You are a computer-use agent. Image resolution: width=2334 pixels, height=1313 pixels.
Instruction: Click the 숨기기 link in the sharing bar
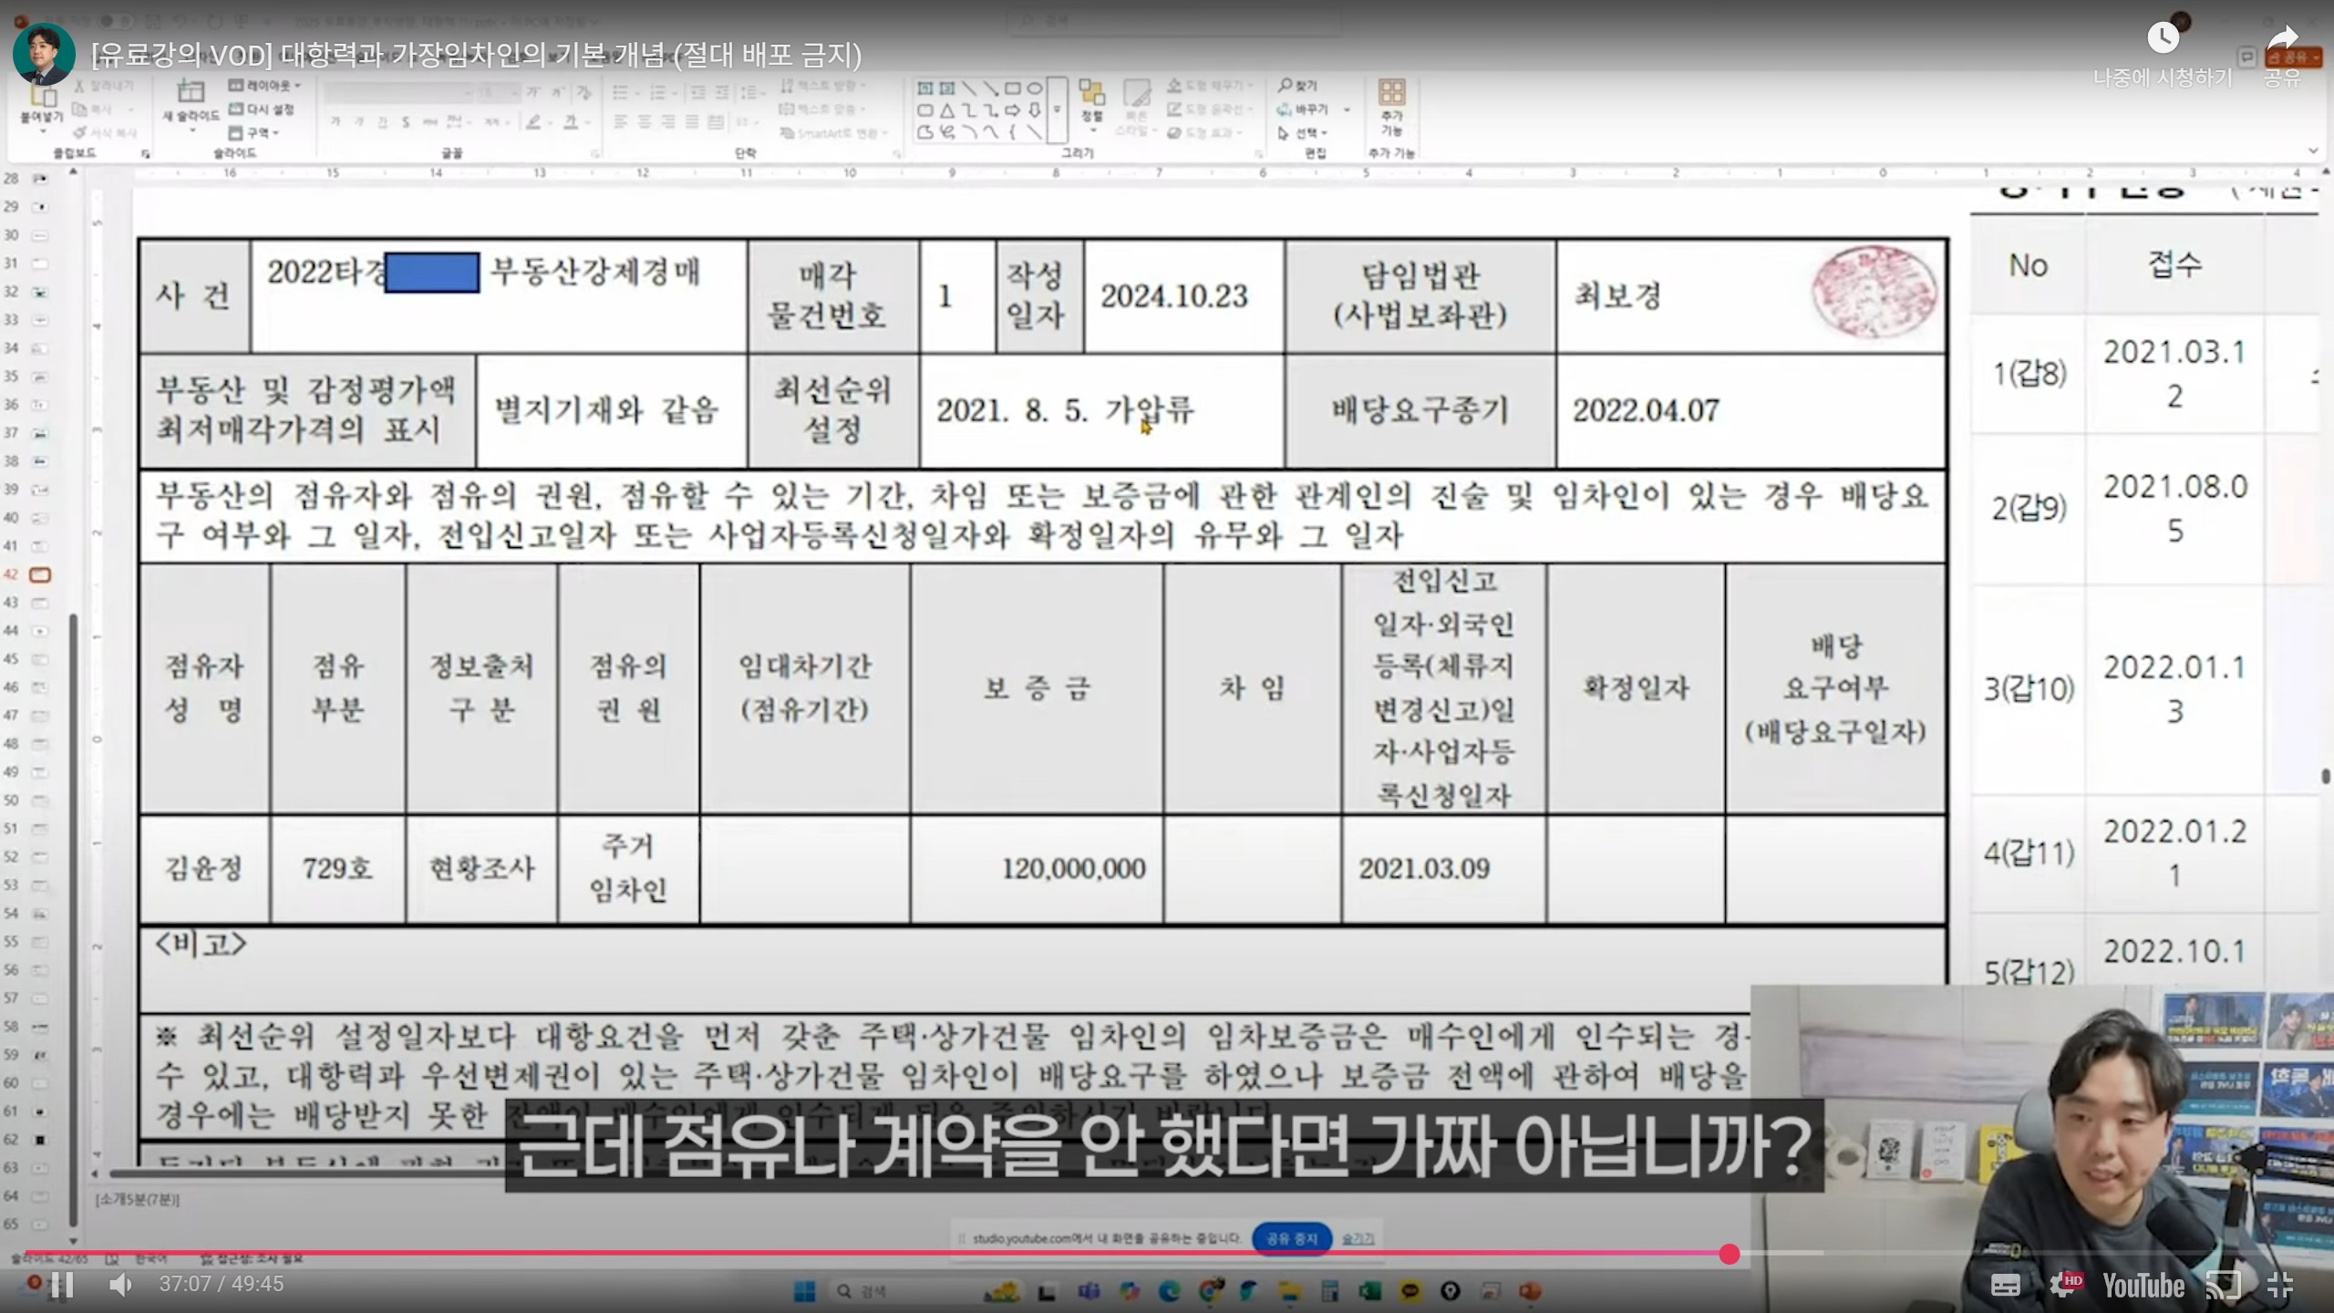point(1358,1238)
